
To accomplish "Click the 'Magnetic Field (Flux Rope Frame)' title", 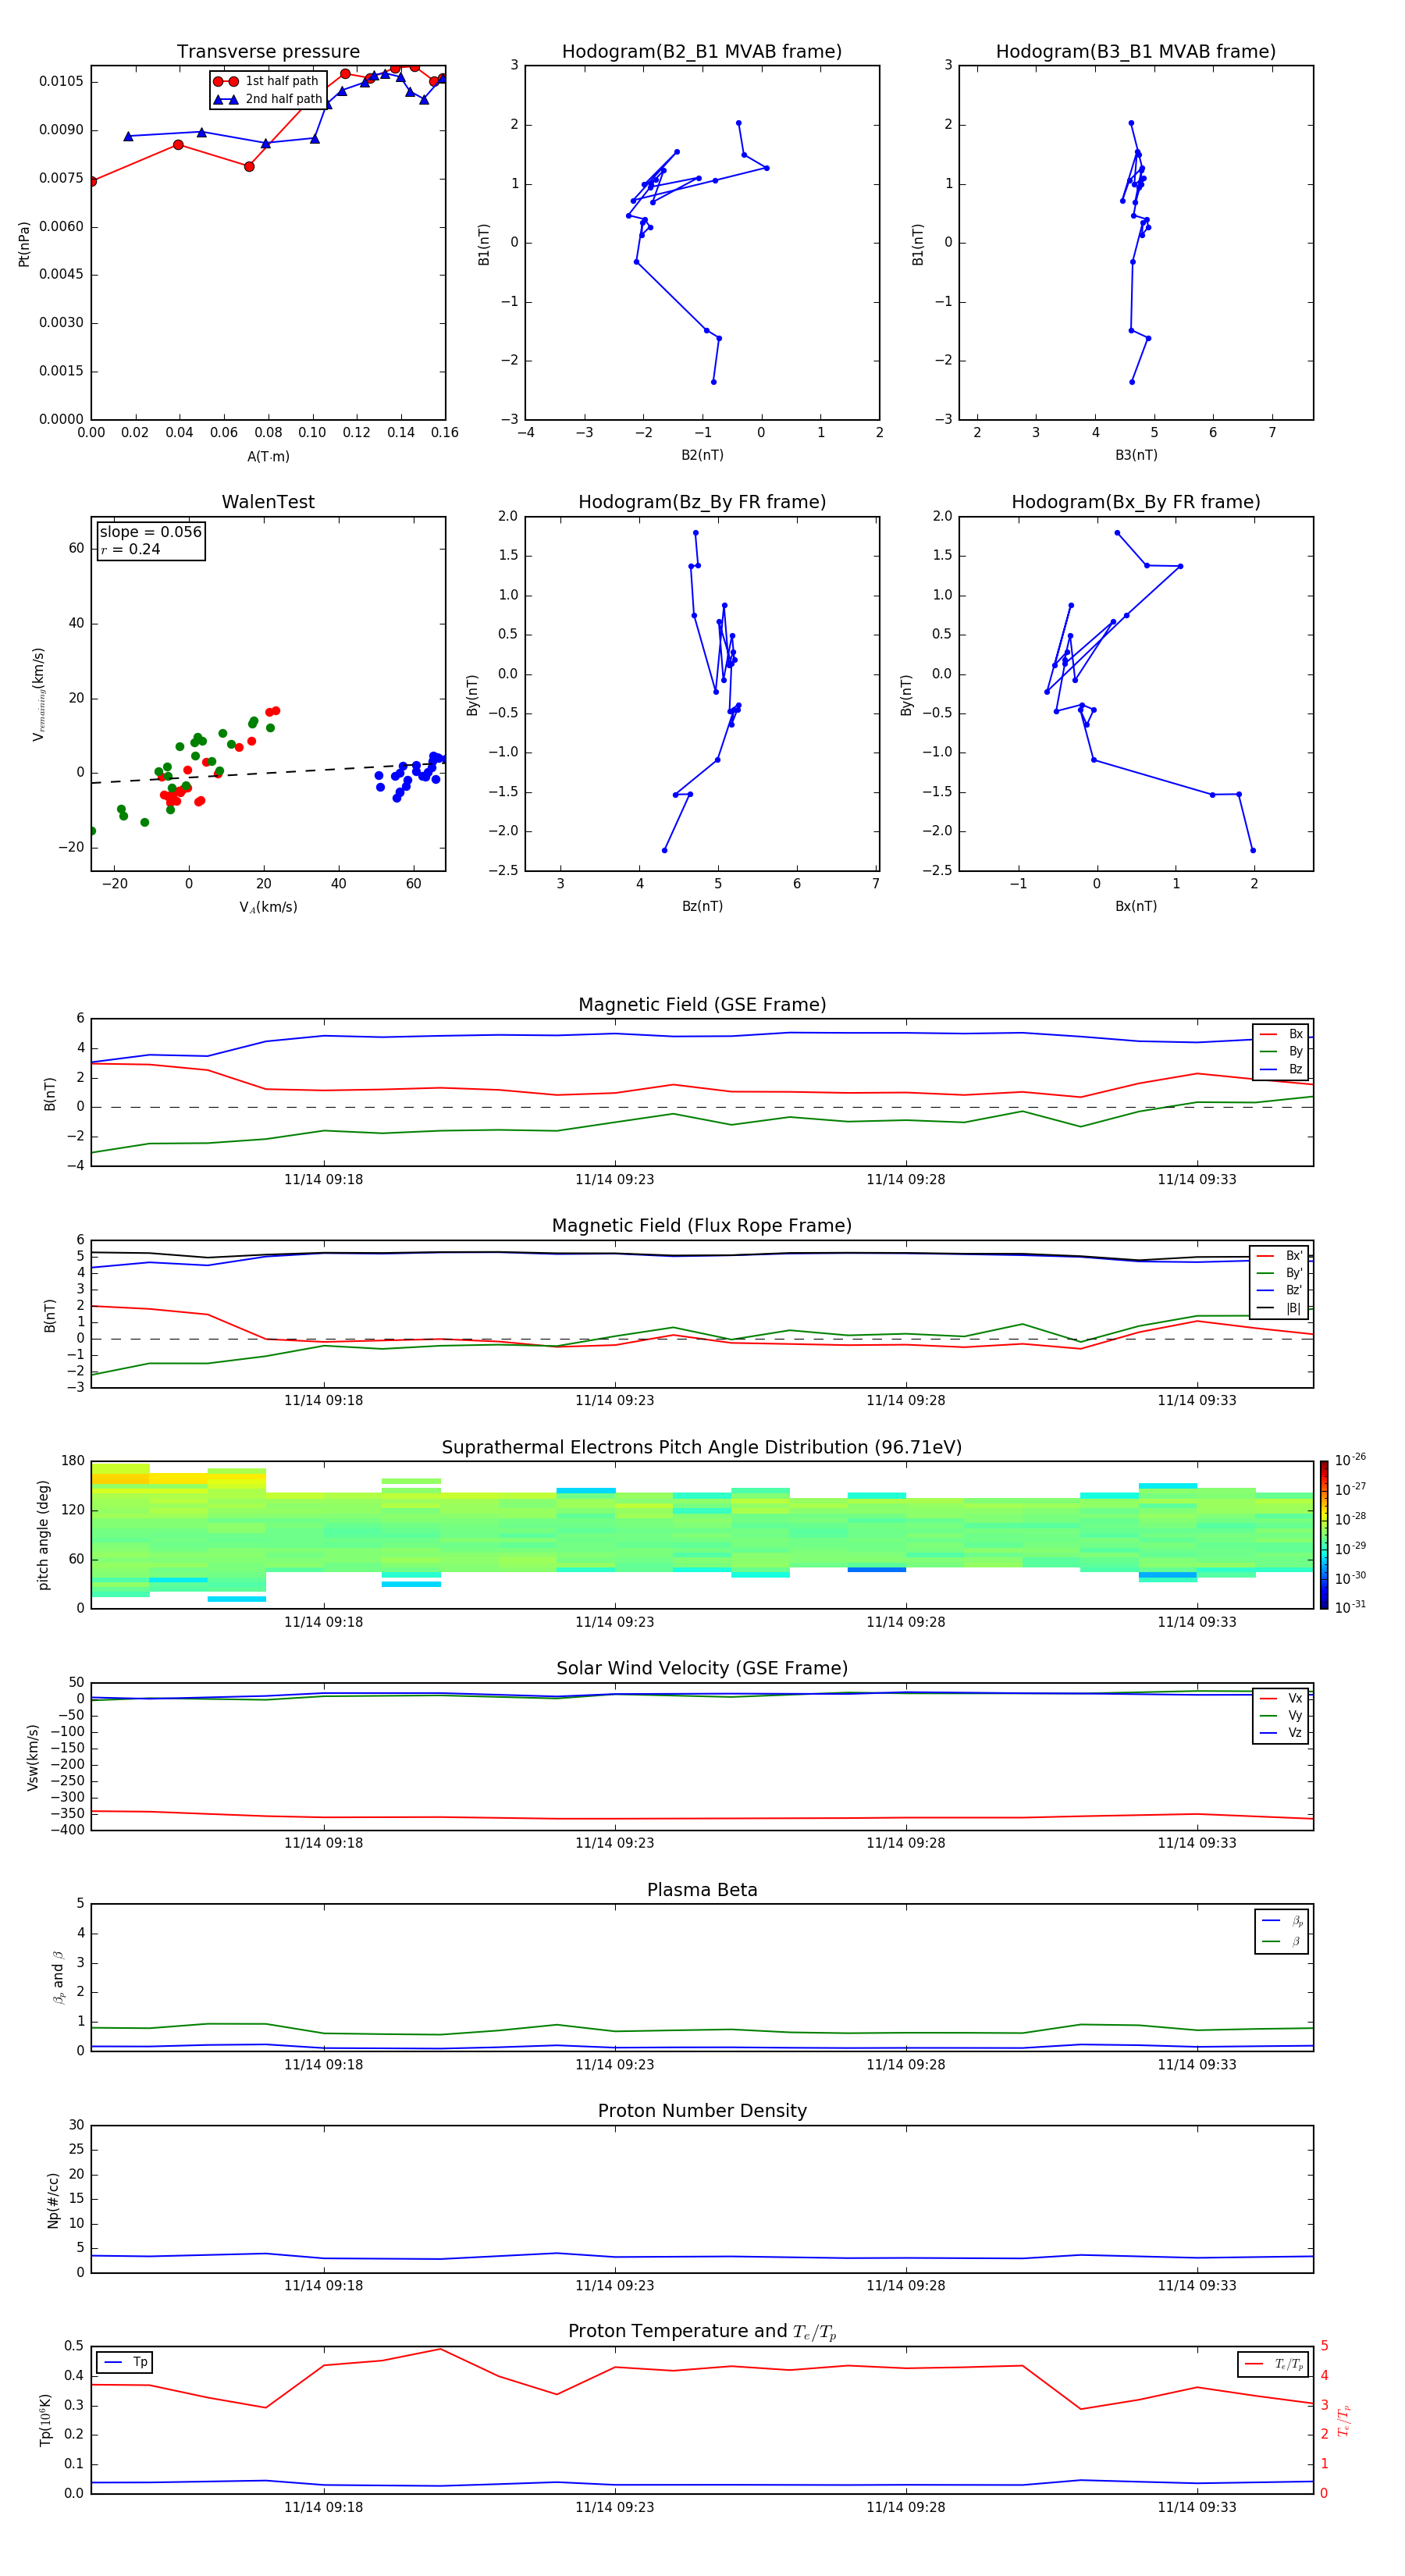I will click(x=702, y=1226).
